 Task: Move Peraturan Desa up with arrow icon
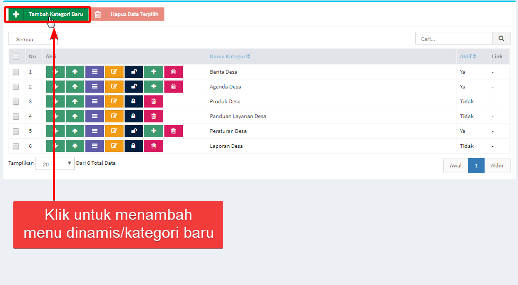pos(75,131)
